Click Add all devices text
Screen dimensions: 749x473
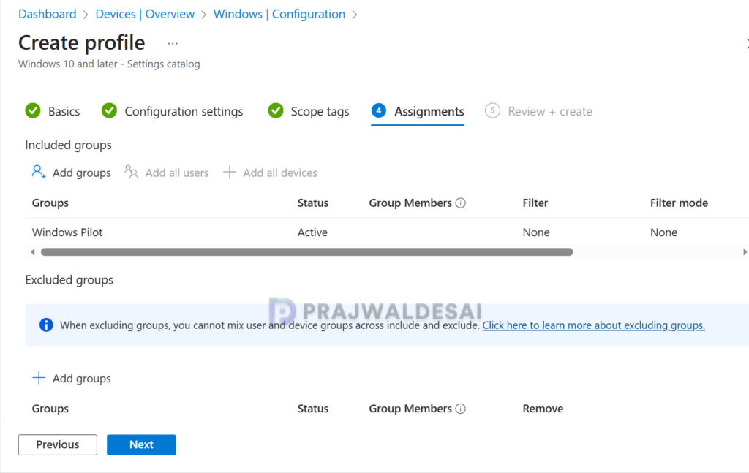[280, 173]
